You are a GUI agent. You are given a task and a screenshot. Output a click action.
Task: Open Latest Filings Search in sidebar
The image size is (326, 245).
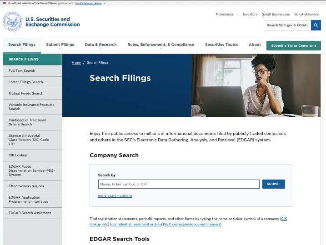(x=32, y=82)
